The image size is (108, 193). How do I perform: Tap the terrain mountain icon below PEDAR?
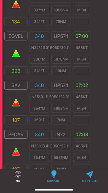point(16,152)
